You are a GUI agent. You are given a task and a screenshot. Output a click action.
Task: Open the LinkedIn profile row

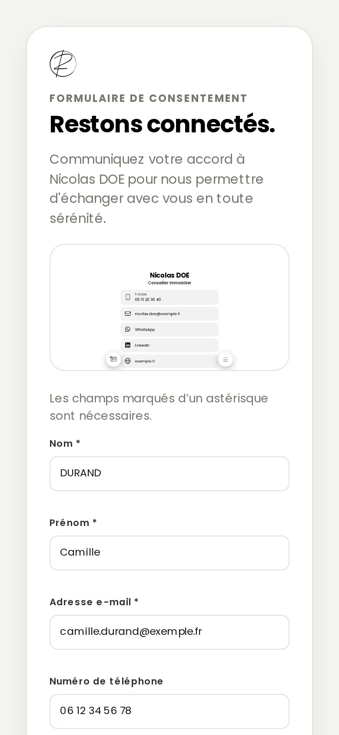pyautogui.click(x=169, y=345)
